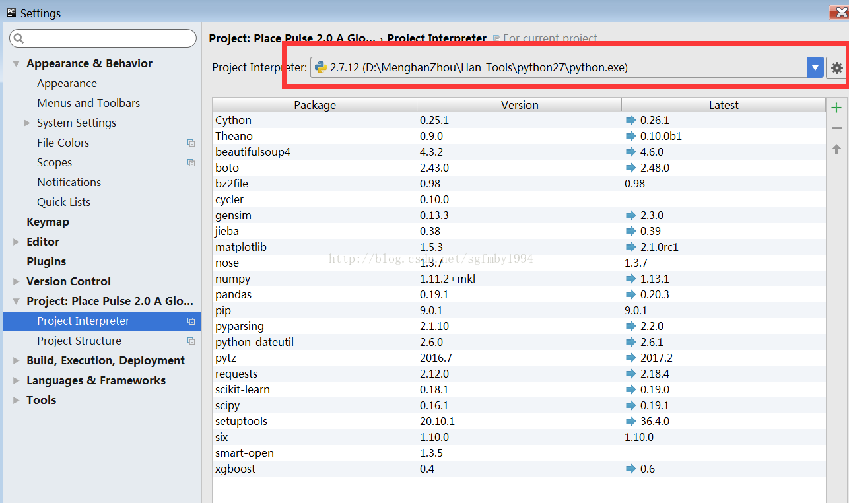The image size is (849, 503).
Task: Select File Colors in the sidebar
Action: (x=63, y=143)
